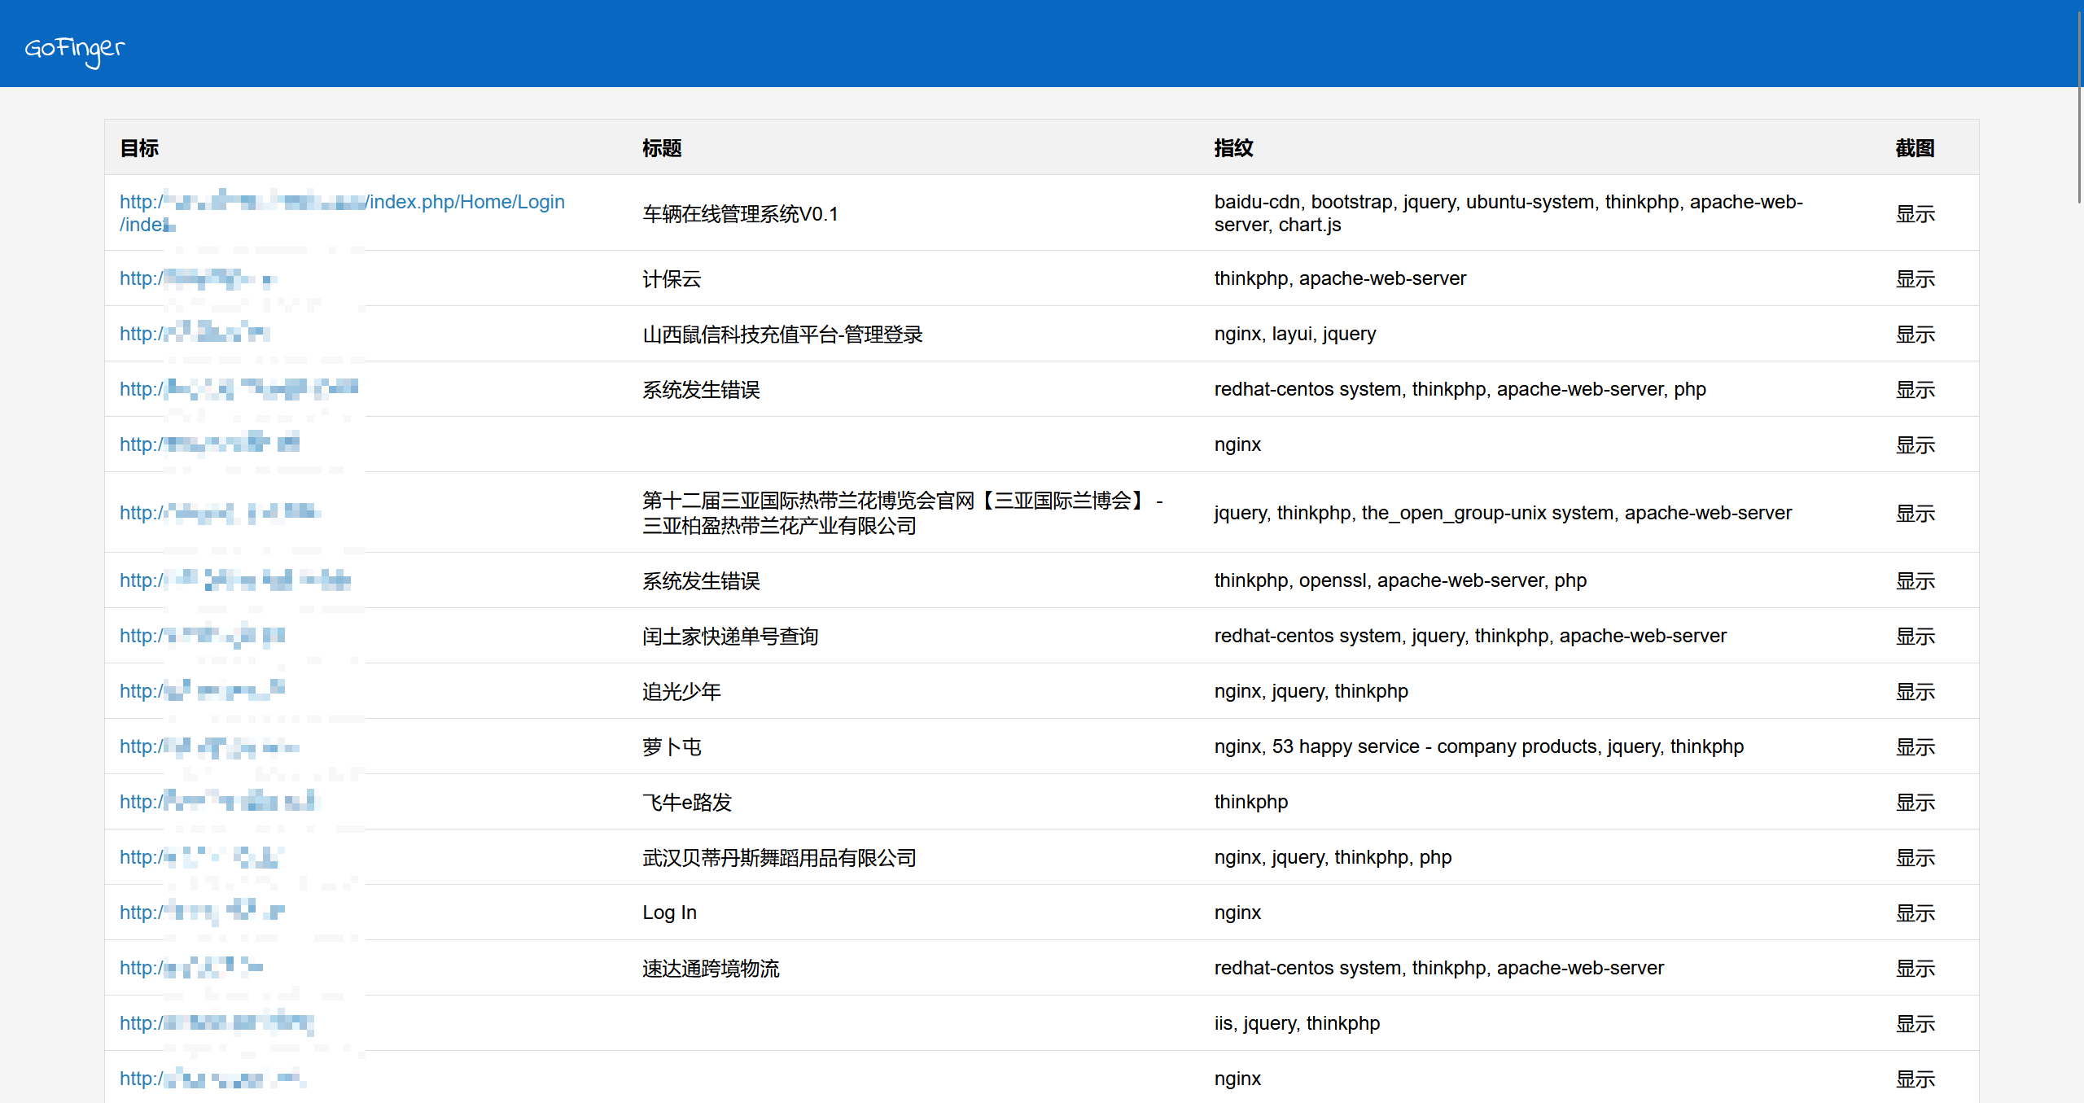This screenshot has width=2084, height=1103.
Task: Show screenshot for 计保云 row
Action: click(1915, 279)
